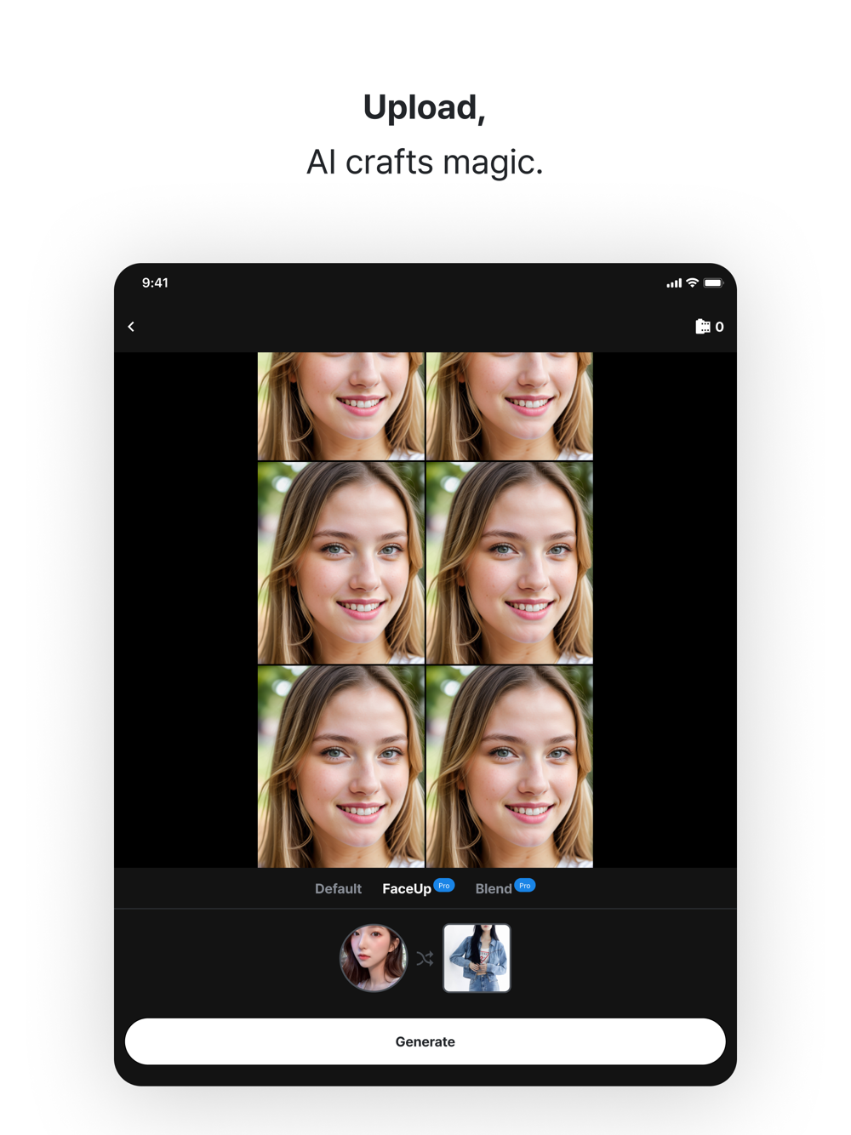The image size is (851, 1135).
Task: Tap the battery icon in status bar
Action: (x=714, y=283)
